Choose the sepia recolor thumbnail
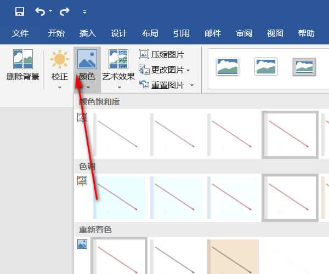Viewport: 329px width, 274px height. coord(233,257)
